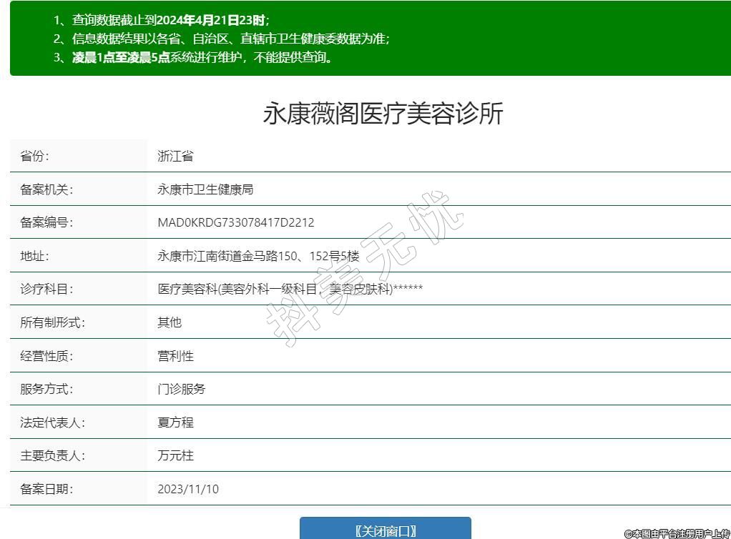This screenshot has width=731, height=539.
Task: Select the registration number MAD0KRDG733078417D2212
Action: pyautogui.click(x=235, y=222)
